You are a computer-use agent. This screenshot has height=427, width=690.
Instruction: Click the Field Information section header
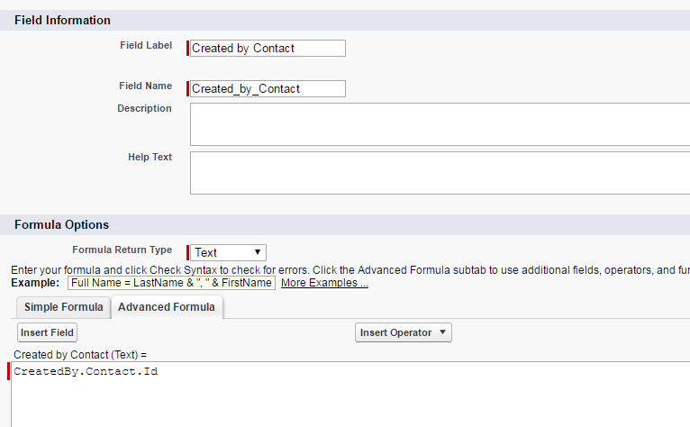63,20
